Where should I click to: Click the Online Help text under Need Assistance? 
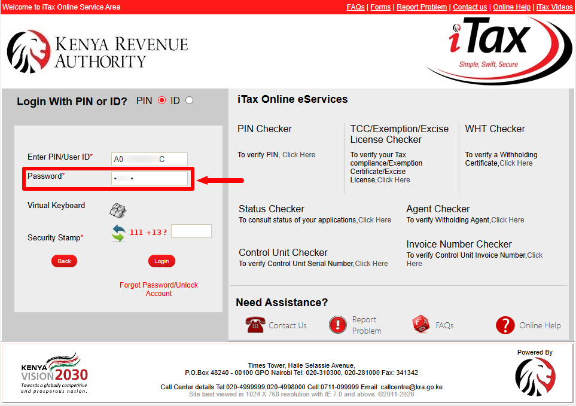(x=540, y=326)
